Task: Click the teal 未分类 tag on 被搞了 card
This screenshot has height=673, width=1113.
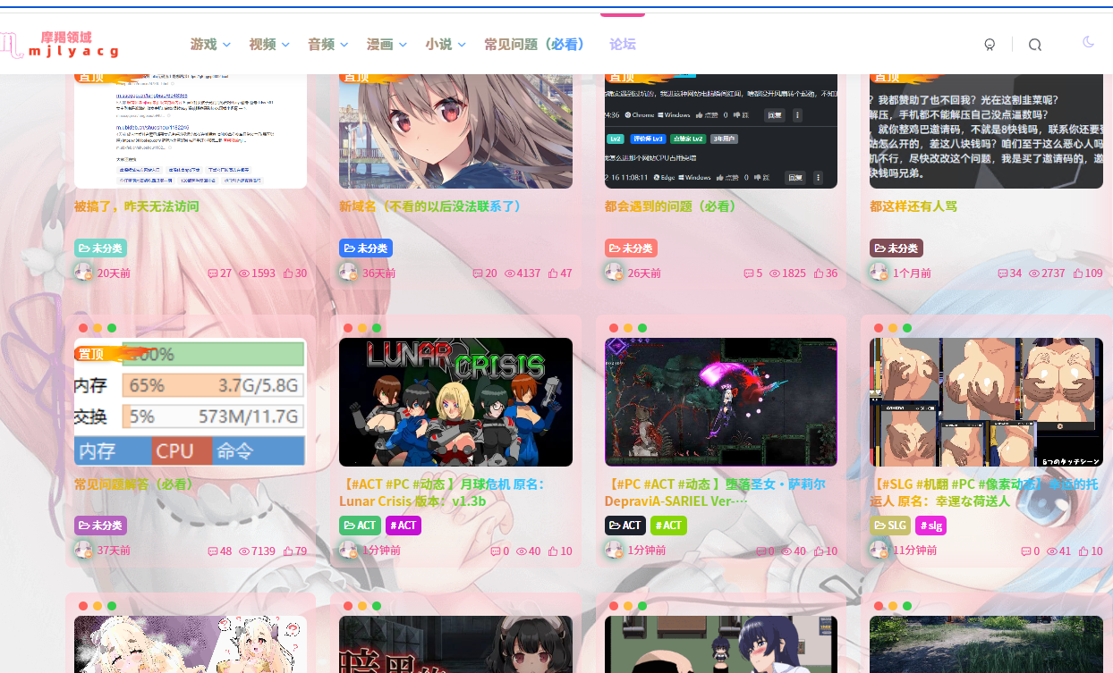Action: pyautogui.click(x=100, y=248)
